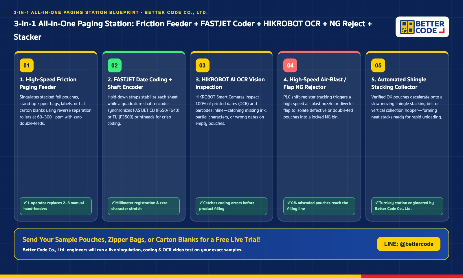Click heading '3. HIKROBOT AI OCR Vision Inspection'
The height and width of the screenshot is (278, 463).
(230, 83)
